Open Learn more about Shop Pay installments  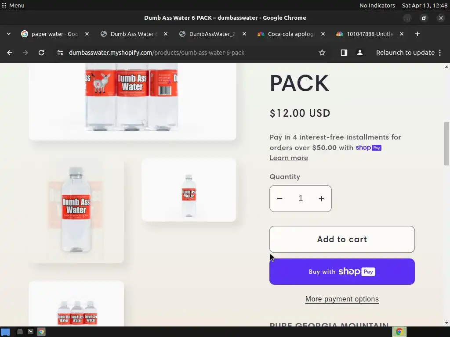tap(289, 158)
